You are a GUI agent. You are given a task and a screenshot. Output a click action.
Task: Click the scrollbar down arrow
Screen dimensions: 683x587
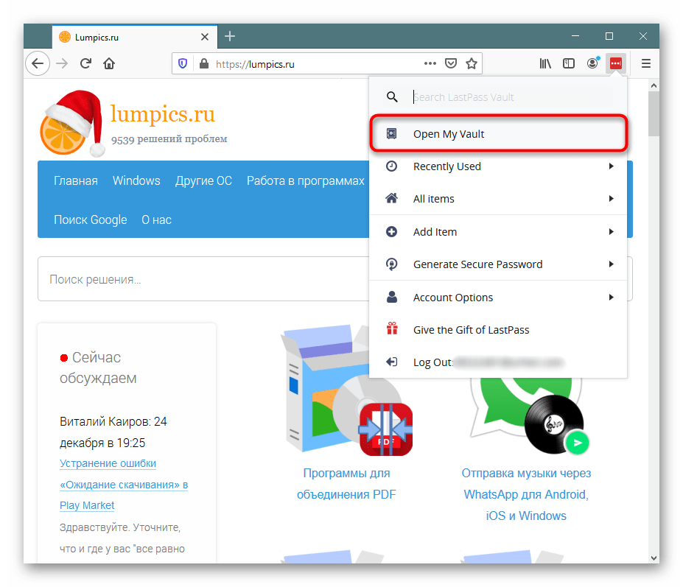tap(654, 558)
